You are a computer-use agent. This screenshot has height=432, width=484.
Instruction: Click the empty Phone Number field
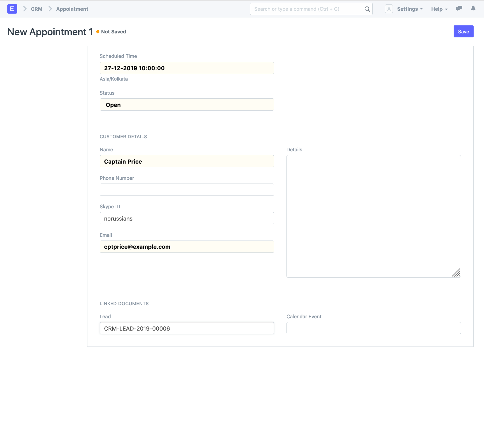click(x=186, y=190)
